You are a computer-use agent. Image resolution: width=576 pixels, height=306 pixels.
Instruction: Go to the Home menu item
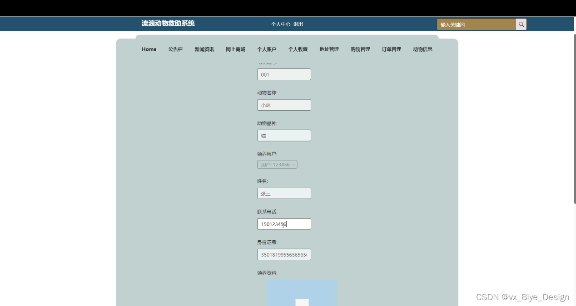[x=149, y=49]
